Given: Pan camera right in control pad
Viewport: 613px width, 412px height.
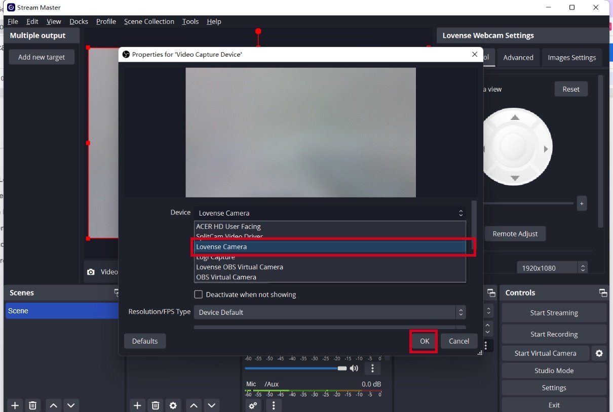Looking at the screenshot, I should [x=546, y=149].
